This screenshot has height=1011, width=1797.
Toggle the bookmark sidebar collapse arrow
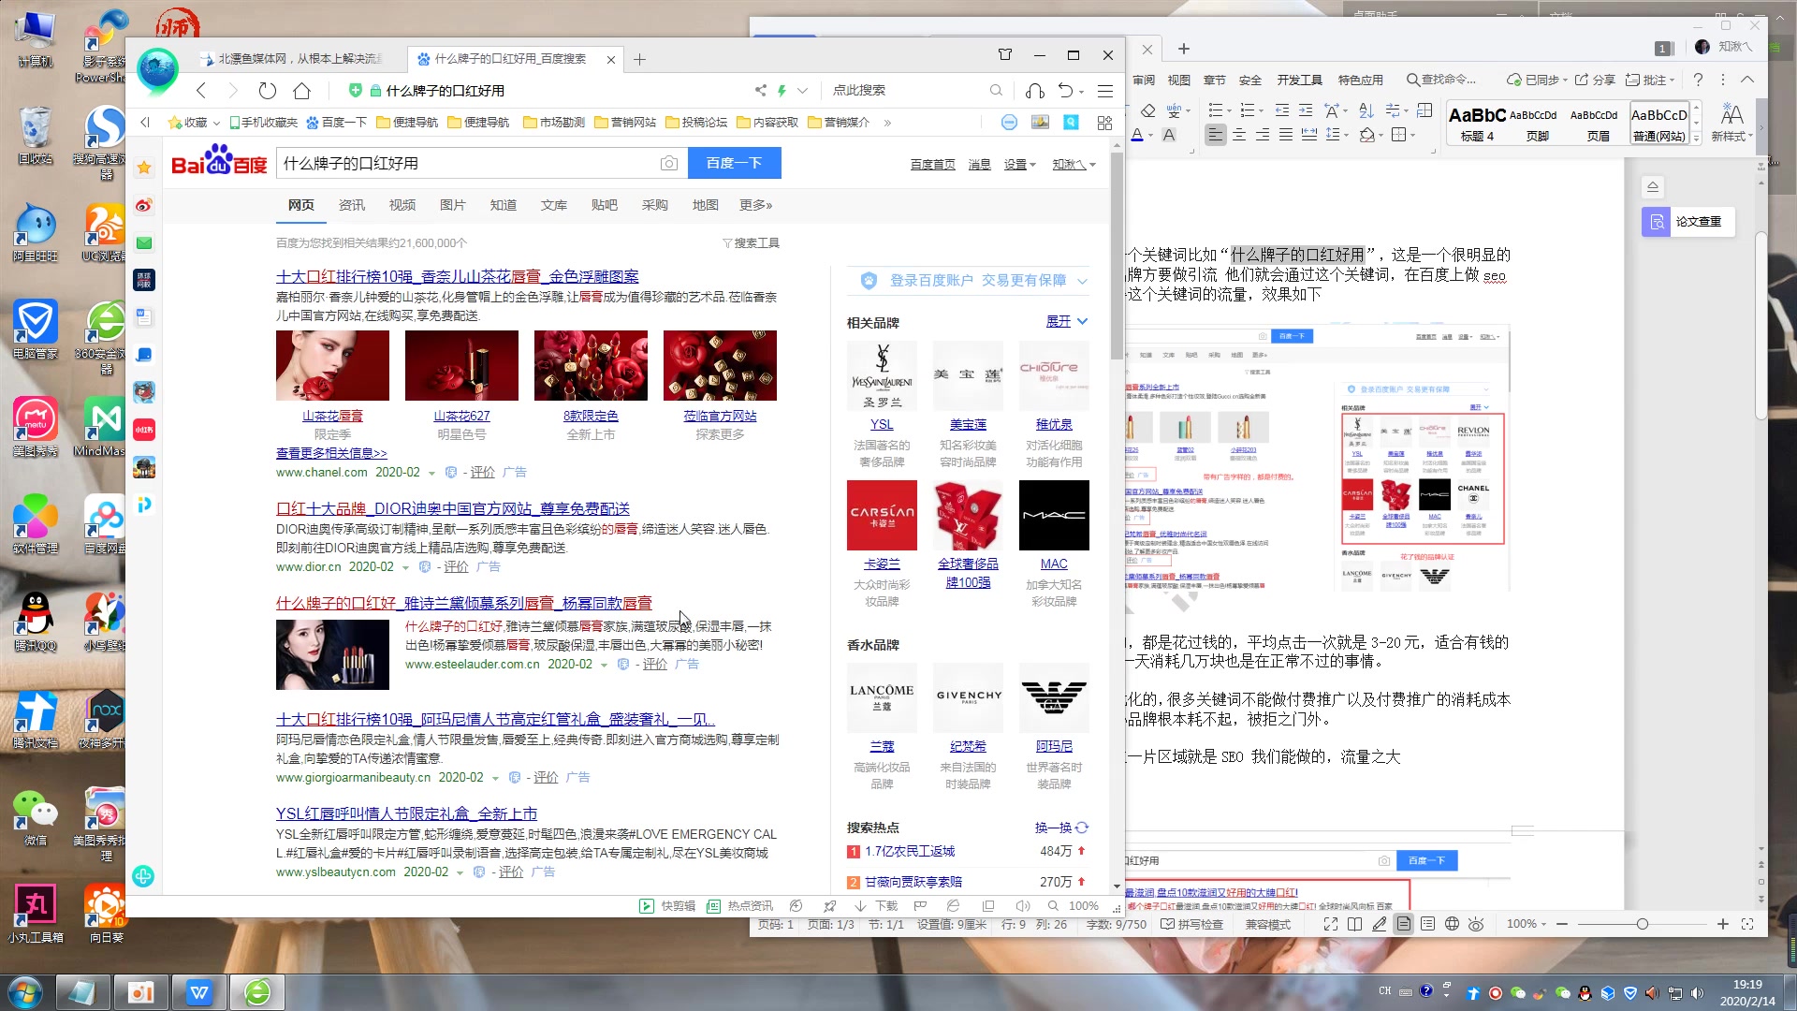145,122
